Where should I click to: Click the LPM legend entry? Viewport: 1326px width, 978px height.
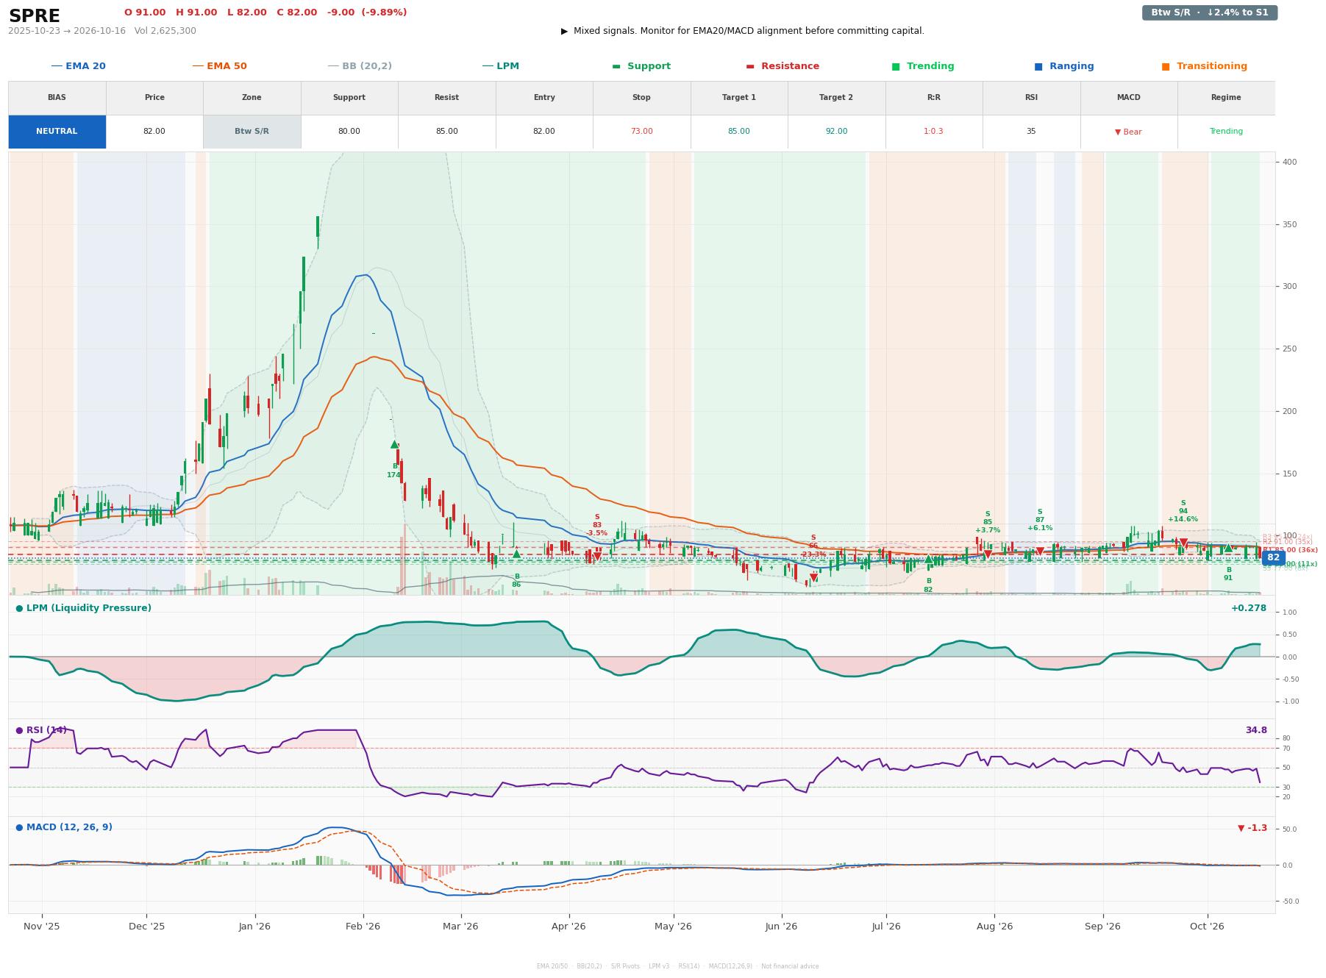(x=500, y=66)
